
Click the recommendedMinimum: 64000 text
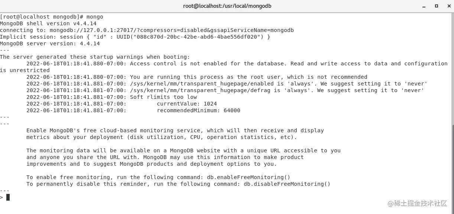[198, 110]
